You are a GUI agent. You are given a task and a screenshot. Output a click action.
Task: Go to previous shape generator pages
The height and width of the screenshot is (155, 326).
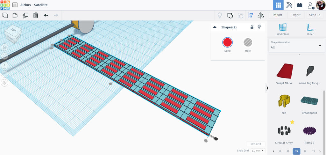coord(273,151)
